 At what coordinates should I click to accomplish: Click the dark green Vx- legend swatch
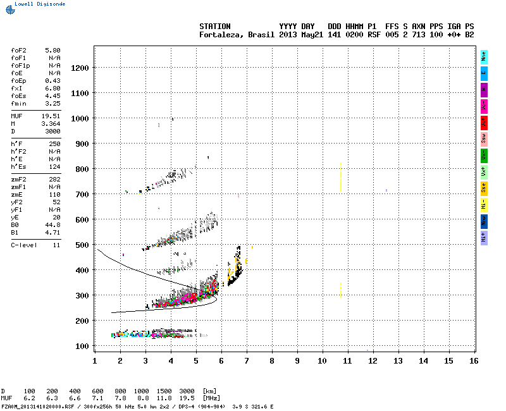point(484,155)
